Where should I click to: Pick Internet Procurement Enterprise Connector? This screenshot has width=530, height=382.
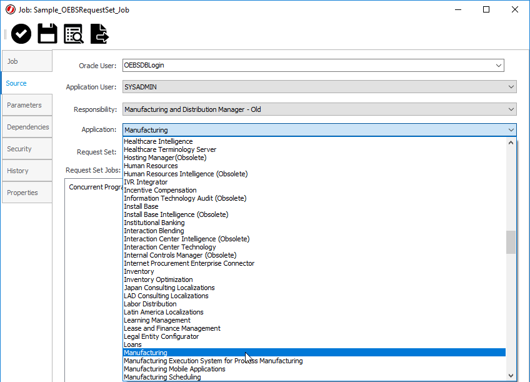(x=314, y=263)
